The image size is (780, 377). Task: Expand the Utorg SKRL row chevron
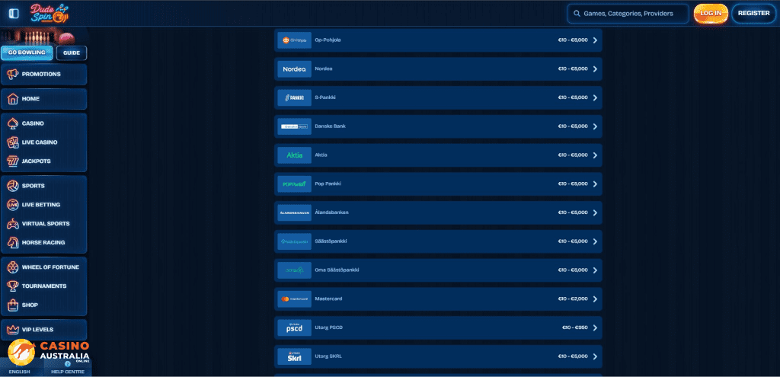[595, 356]
